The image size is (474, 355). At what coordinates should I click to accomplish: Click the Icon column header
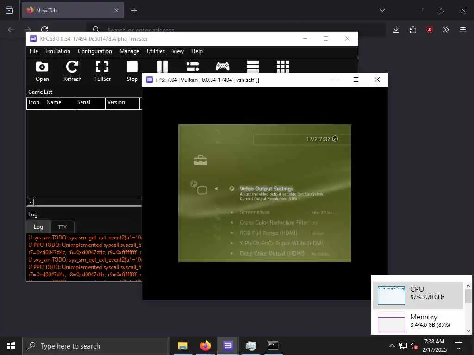35,103
